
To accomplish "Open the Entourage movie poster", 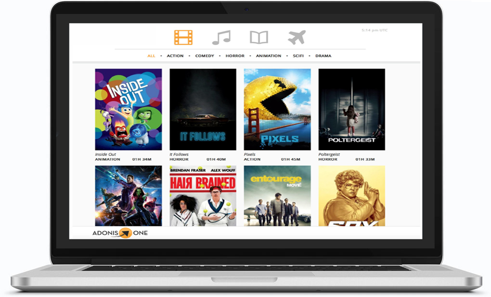I will 277,196.
